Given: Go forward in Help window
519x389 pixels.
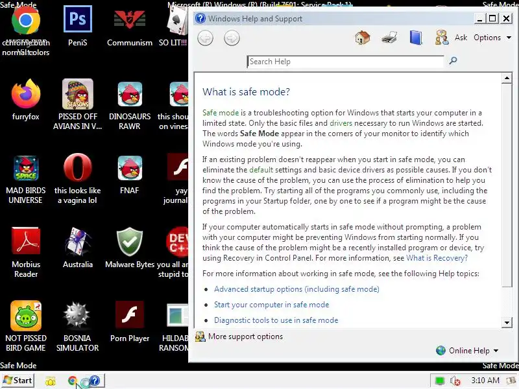Looking at the screenshot, I should (x=232, y=38).
